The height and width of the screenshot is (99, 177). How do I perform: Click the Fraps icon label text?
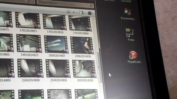tap(131, 40)
